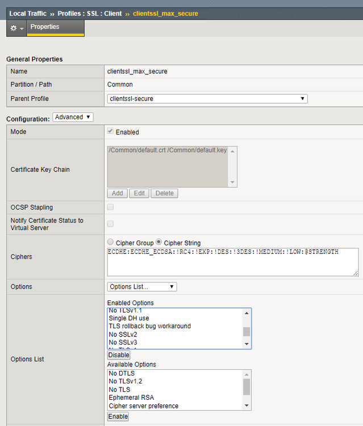Expand the Parent Profile dropdown
Viewport: 363px width, 426px height.
[207, 98]
